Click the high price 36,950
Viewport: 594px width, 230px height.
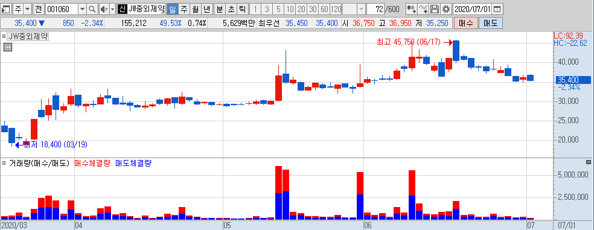tap(400, 23)
